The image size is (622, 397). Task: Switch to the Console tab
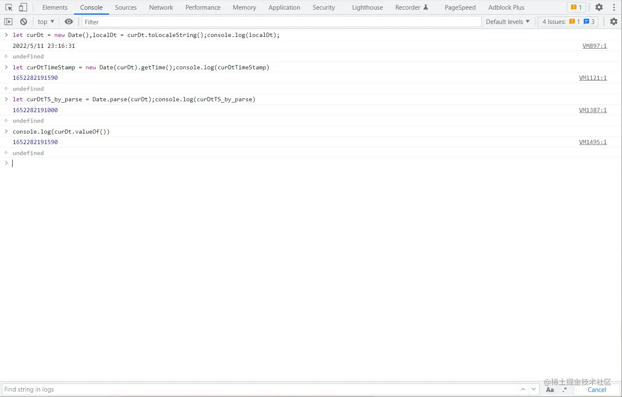pos(91,8)
